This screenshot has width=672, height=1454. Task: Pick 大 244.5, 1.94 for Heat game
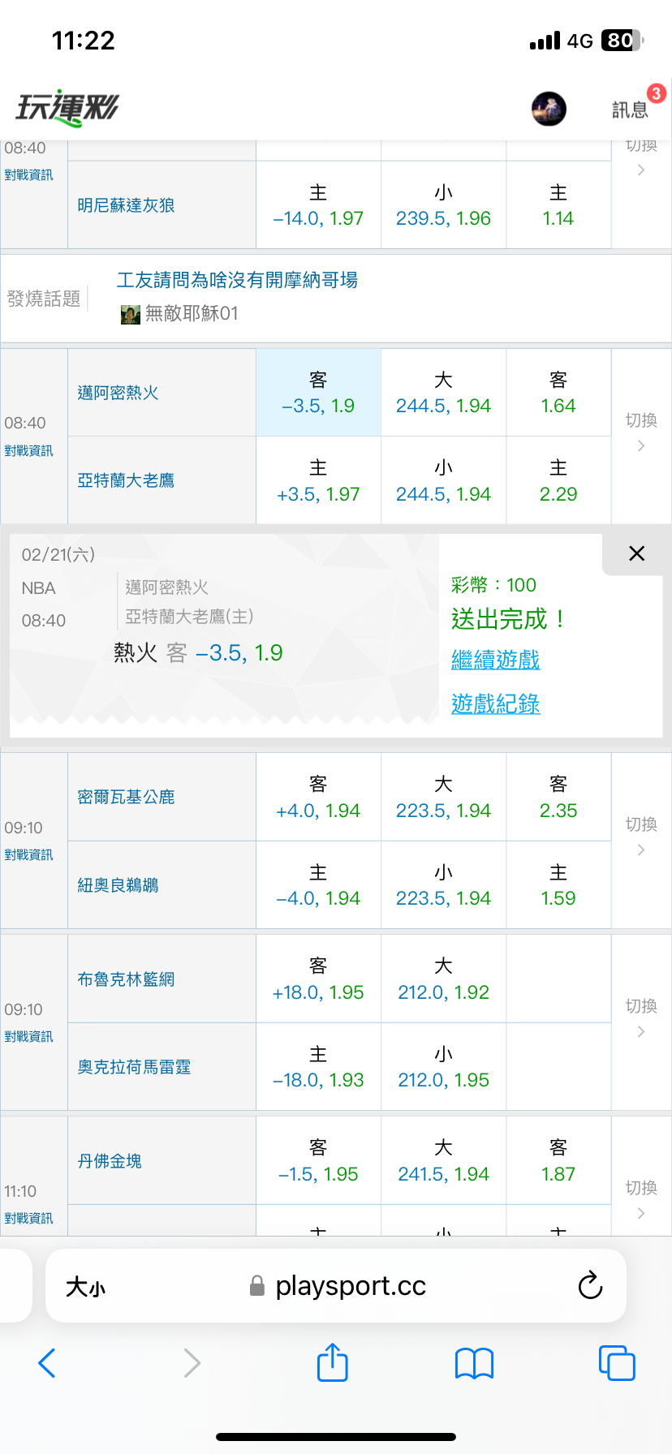[443, 393]
